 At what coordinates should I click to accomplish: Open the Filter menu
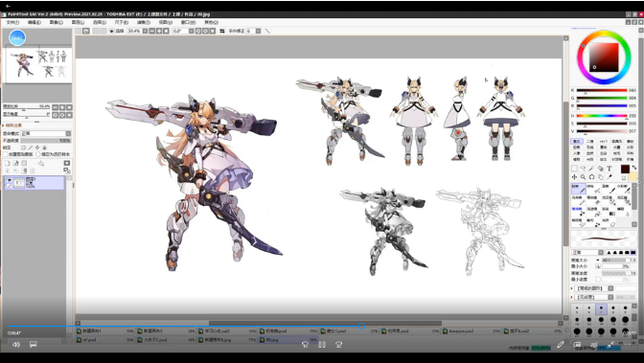coord(144,22)
